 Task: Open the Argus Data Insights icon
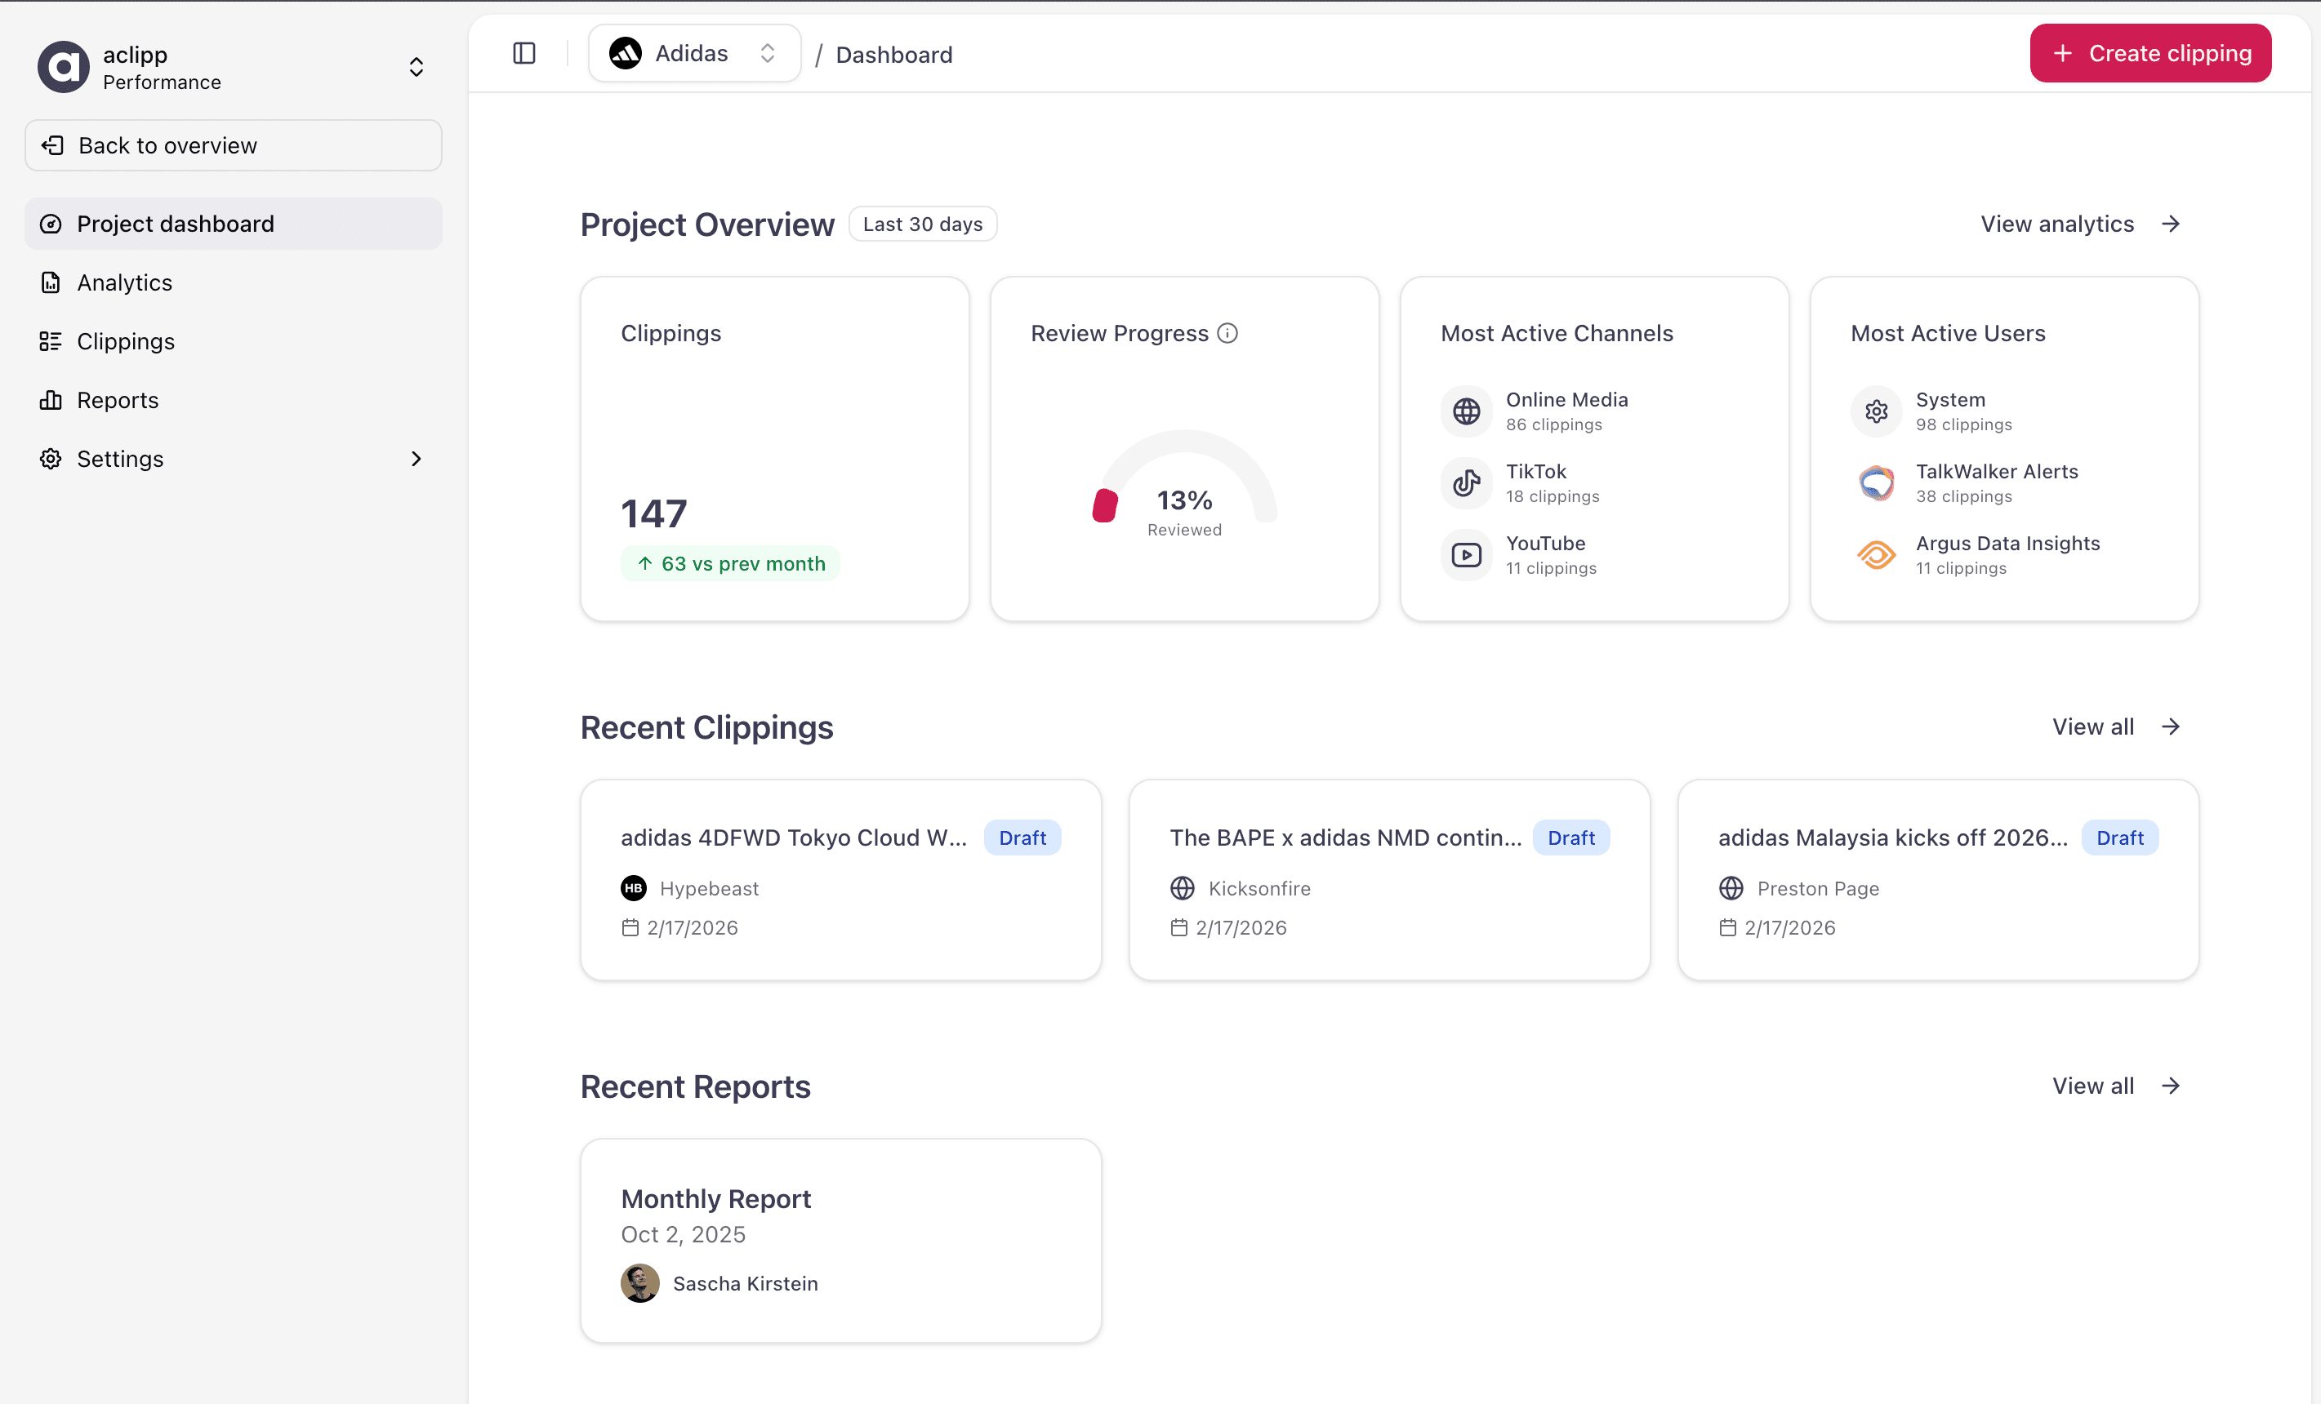click(1875, 554)
